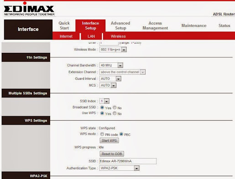Set Broadcast SSID to No
Image resolution: width=235 pixels, height=179 pixels.
pos(115,107)
